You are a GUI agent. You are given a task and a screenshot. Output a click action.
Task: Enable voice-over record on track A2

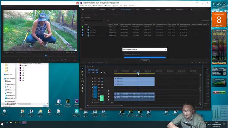coord(108,94)
